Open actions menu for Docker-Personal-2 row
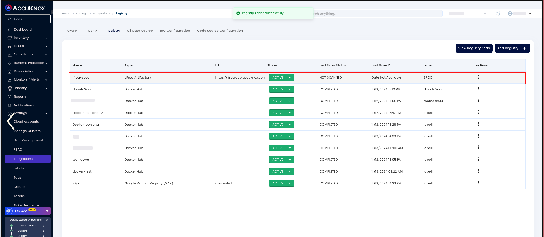Image resolution: width=544 pixels, height=237 pixels. tap(478, 112)
